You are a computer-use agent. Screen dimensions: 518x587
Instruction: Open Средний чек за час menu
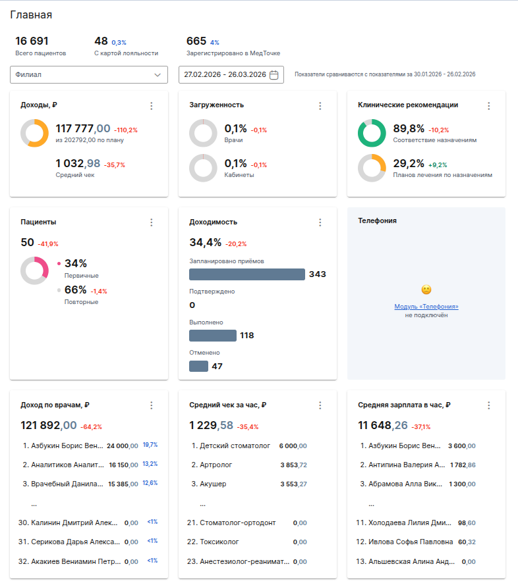(x=320, y=406)
